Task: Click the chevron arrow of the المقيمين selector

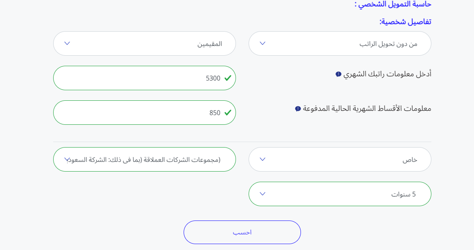Action: 67,43
